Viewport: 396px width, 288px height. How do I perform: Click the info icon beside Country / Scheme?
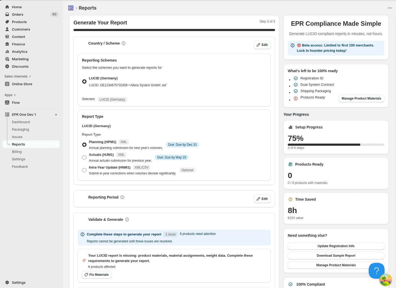(x=124, y=43)
